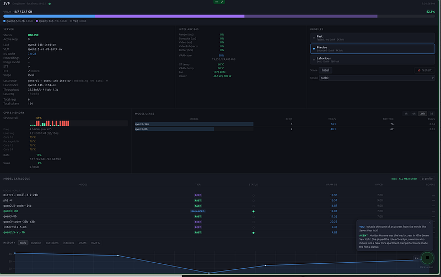Image resolution: width=441 pixels, height=277 pixels.
Task: Click the FAST tier badge for qwen2.5-coder-14b
Action: coord(198,206)
